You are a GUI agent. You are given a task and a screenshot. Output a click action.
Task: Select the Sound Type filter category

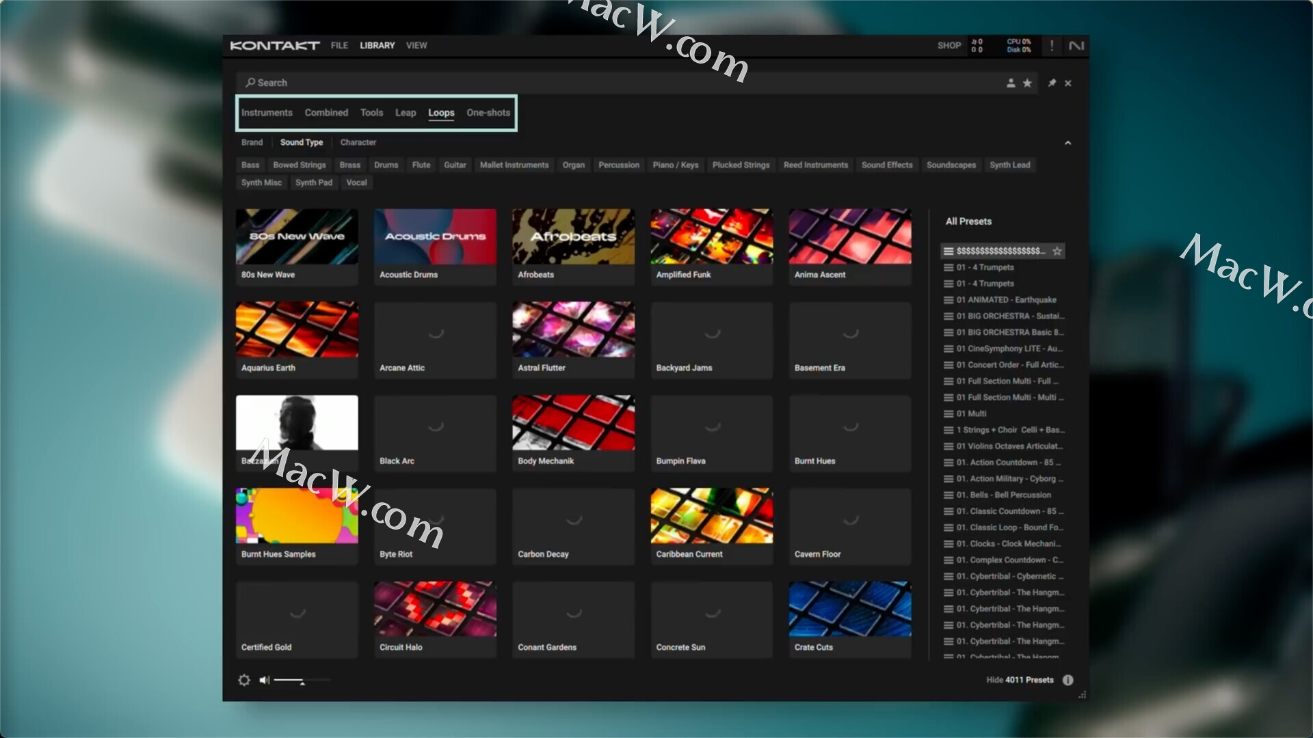302,142
